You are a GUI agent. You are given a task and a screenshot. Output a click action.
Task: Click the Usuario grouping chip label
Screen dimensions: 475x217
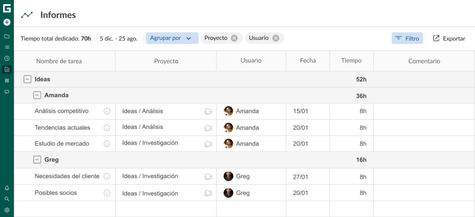259,38
